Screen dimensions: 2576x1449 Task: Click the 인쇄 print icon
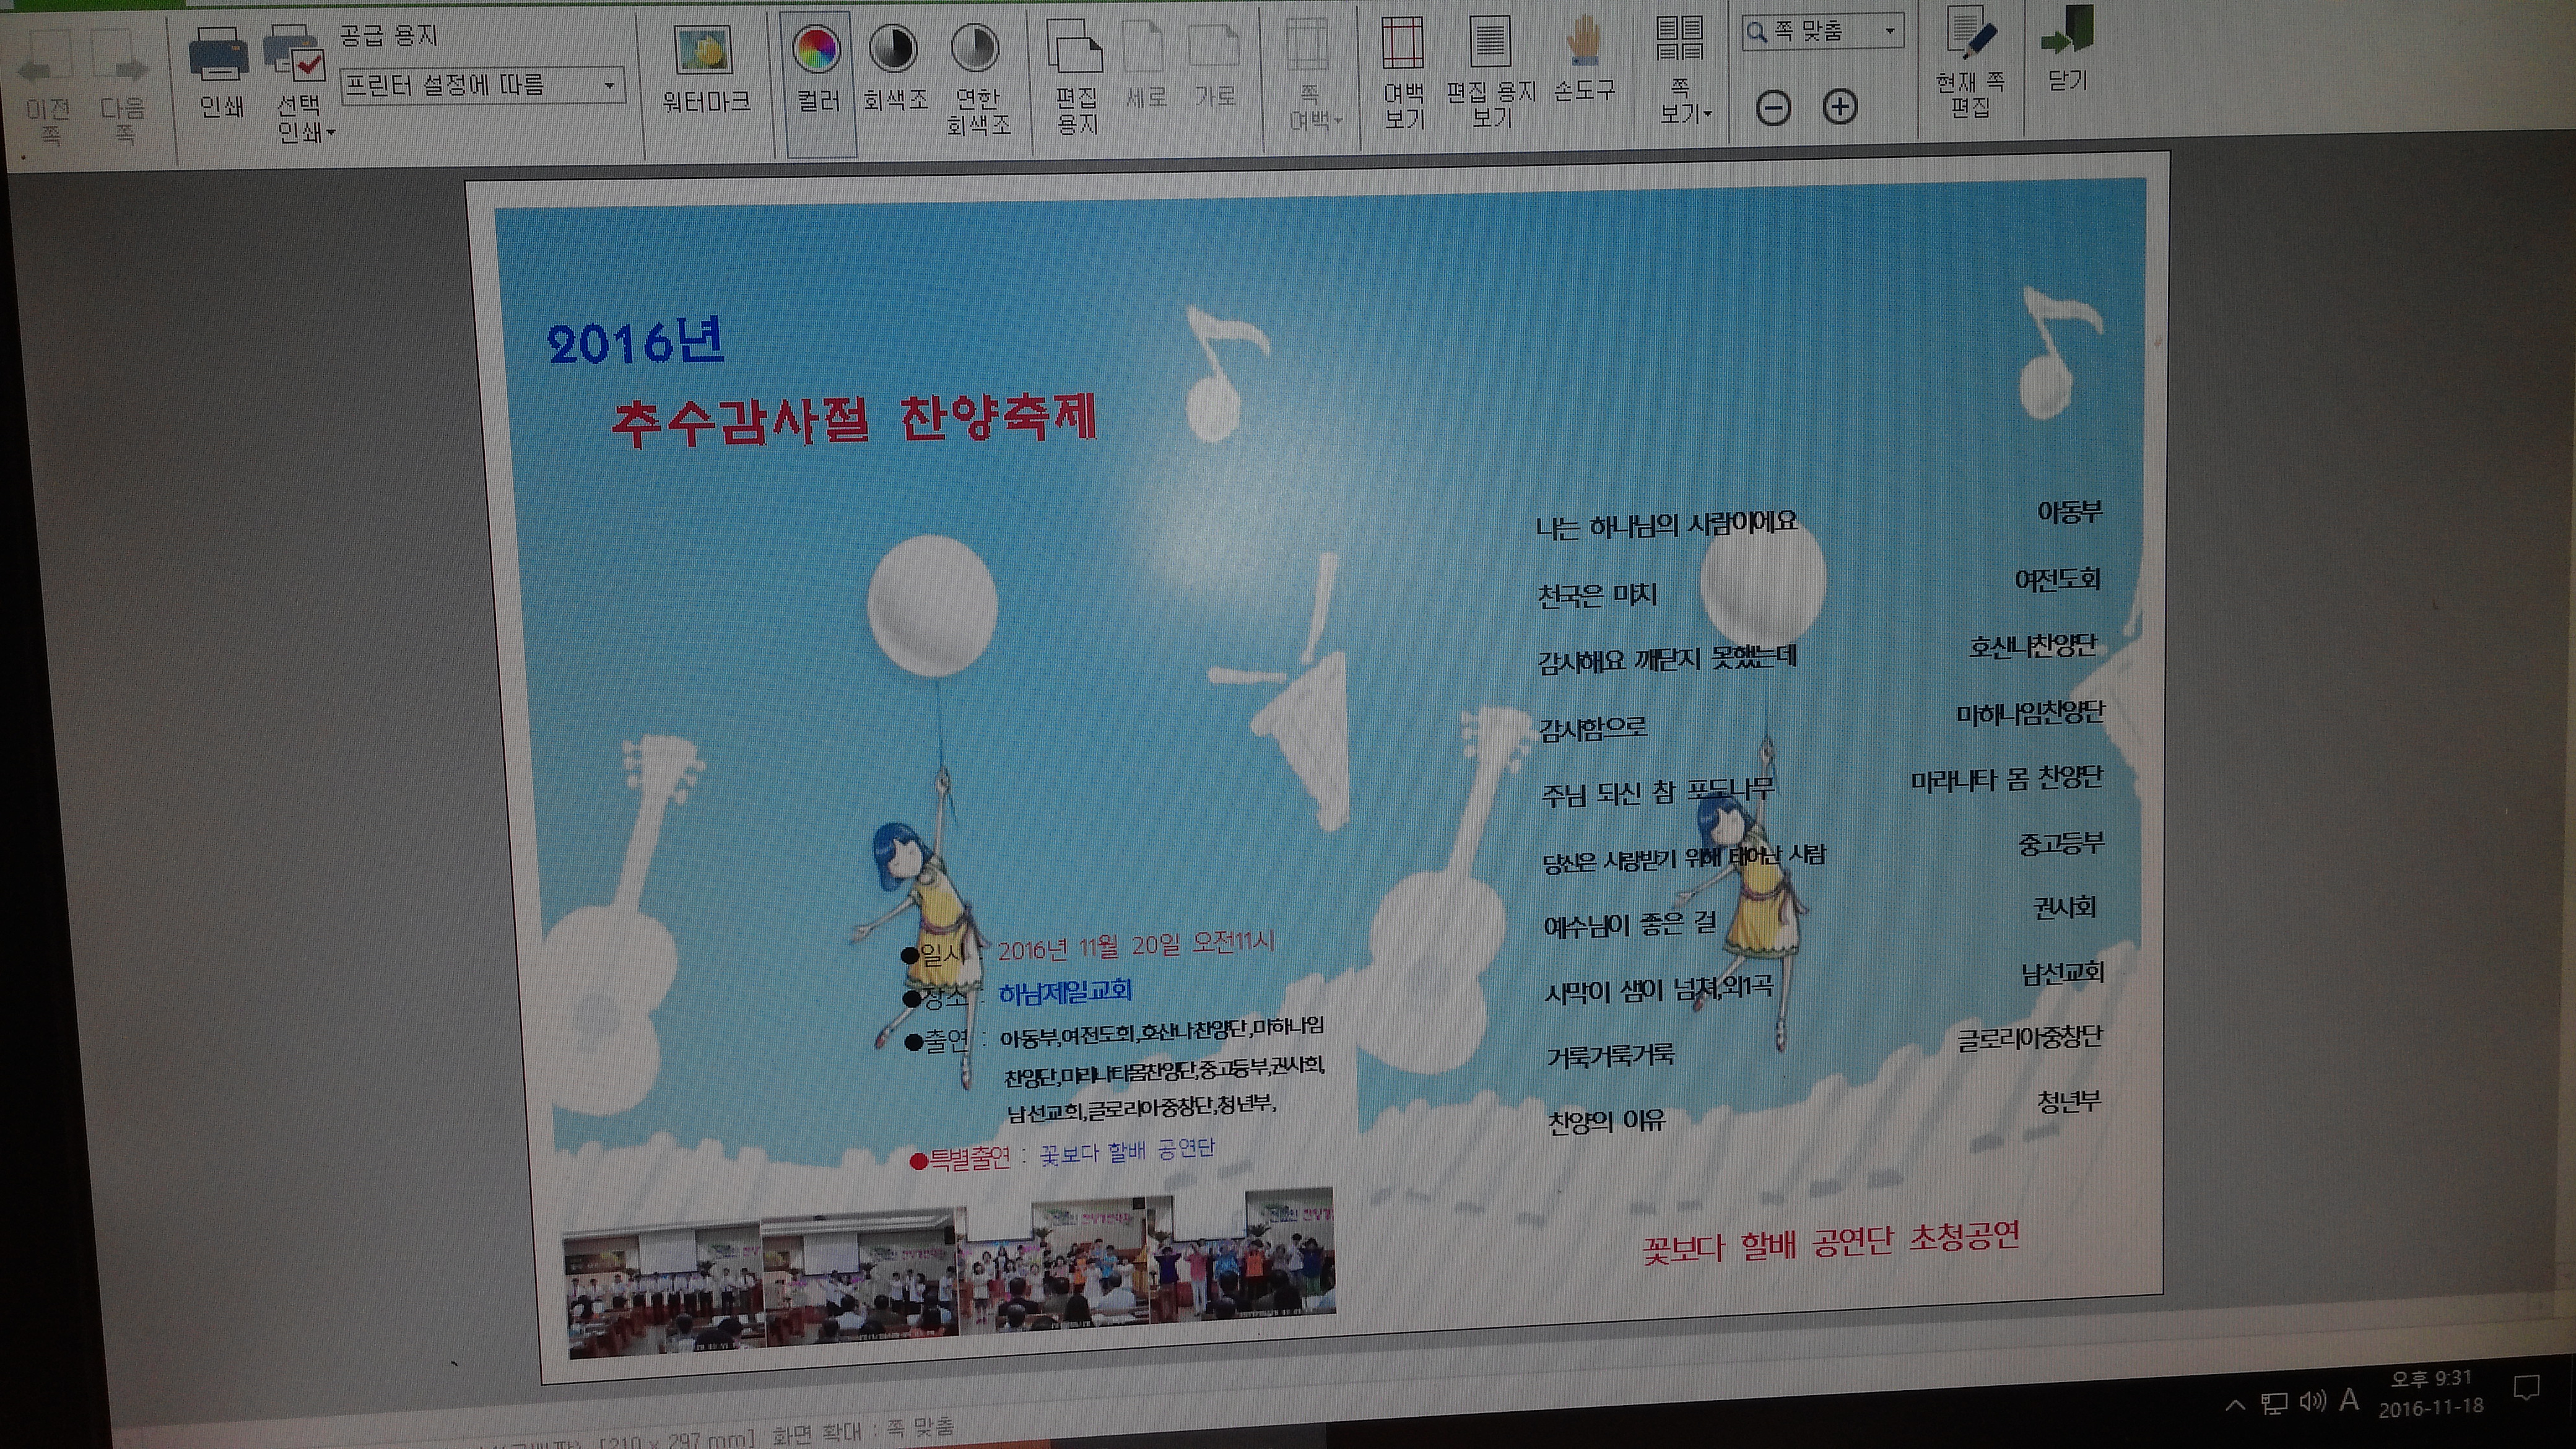(x=219, y=55)
